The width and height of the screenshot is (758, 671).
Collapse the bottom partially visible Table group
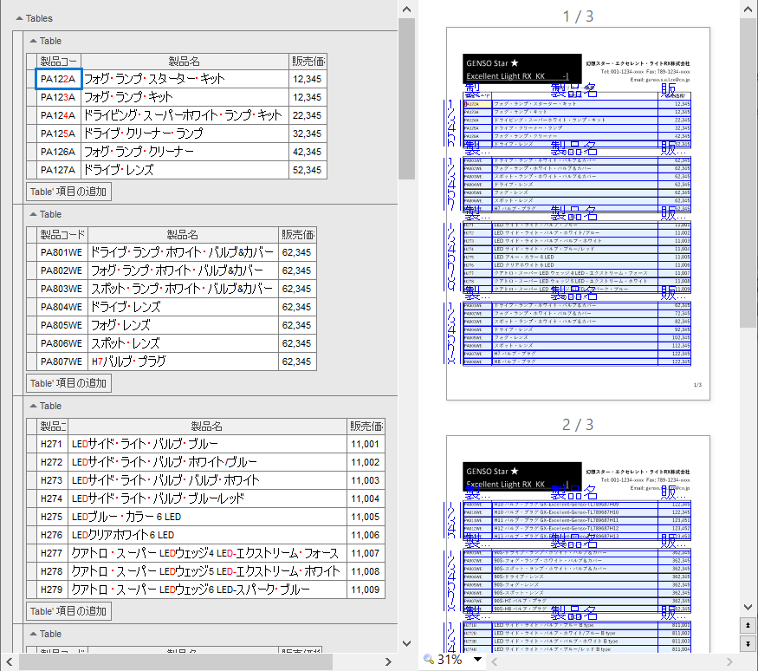(34, 634)
